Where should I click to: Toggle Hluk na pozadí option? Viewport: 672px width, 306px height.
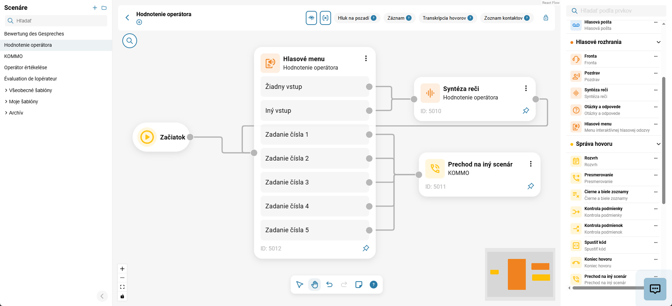click(357, 18)
